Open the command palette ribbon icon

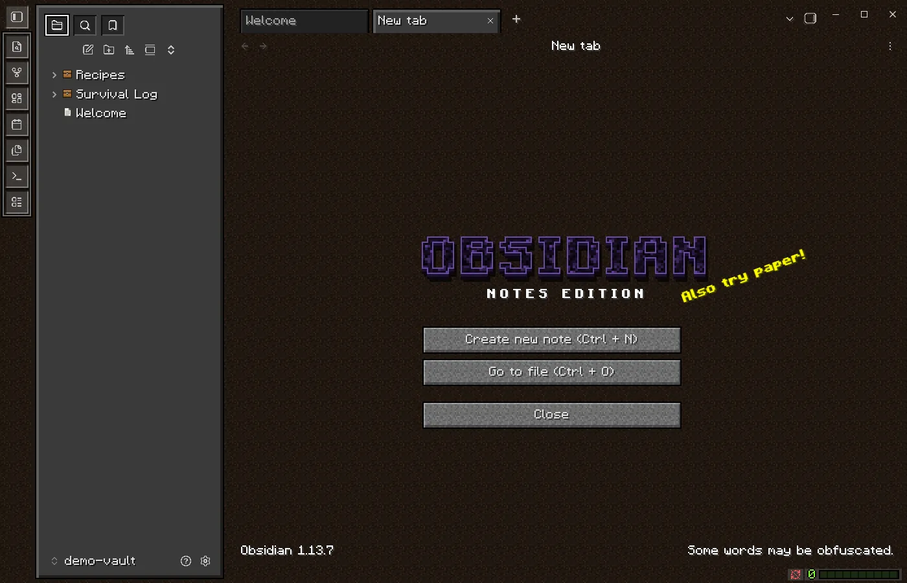(17, 176)
